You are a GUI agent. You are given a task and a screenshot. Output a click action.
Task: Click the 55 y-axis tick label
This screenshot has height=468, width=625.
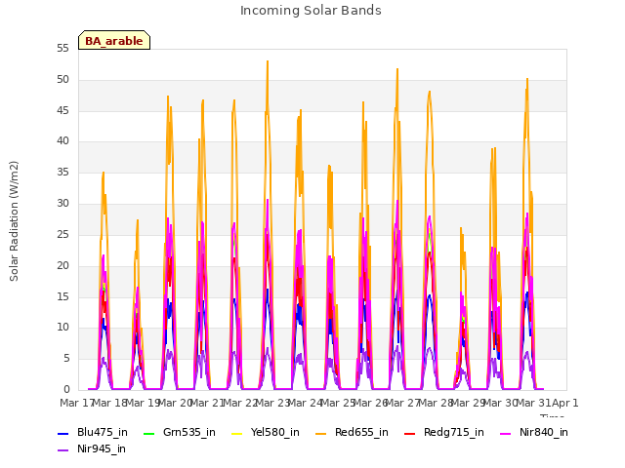pos(62,49)
